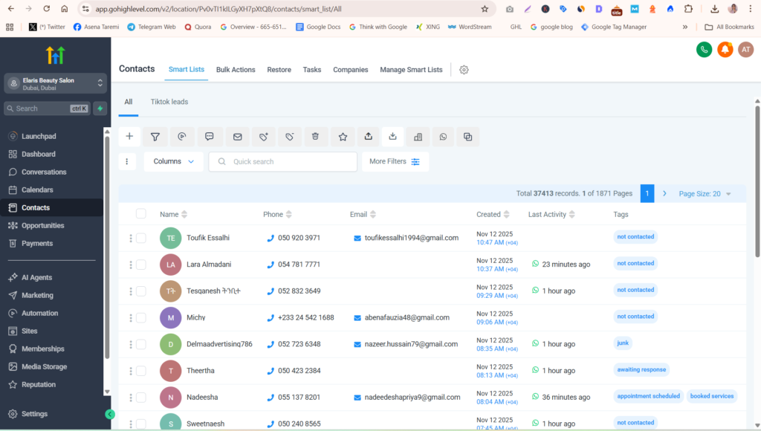Click the import contacts download icon

pyautogui.click(x=392, y=137)
